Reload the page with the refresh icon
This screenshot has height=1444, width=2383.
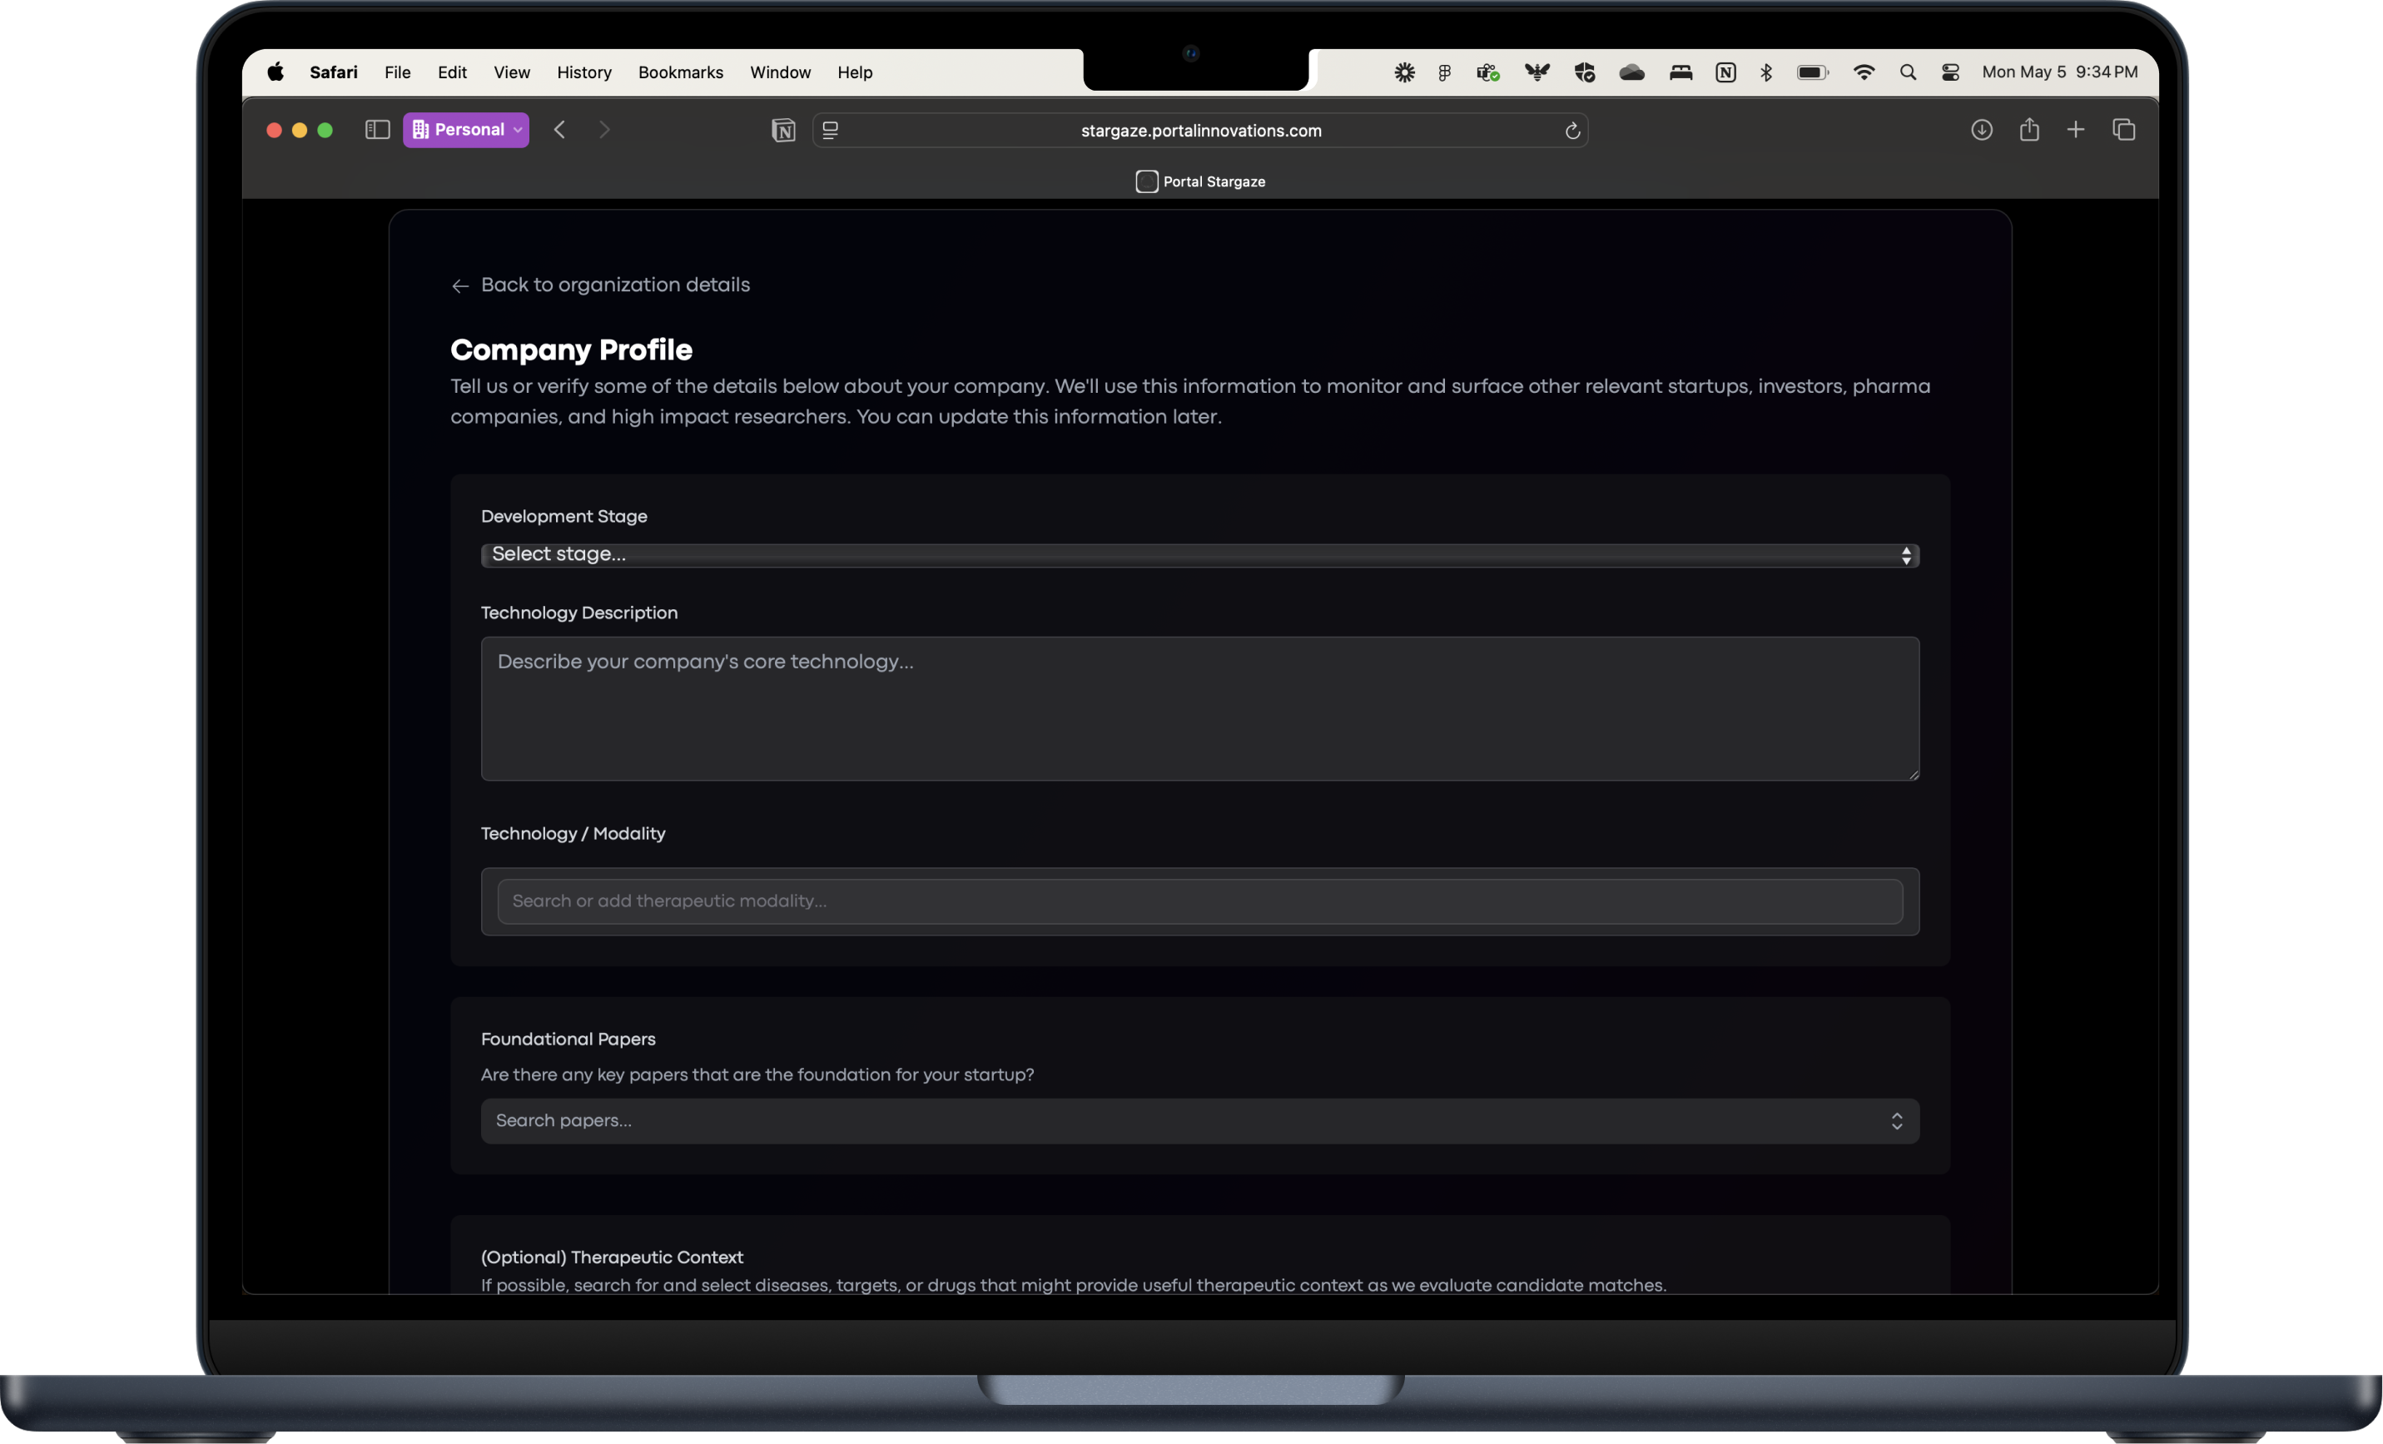[x=1572, y=131]
